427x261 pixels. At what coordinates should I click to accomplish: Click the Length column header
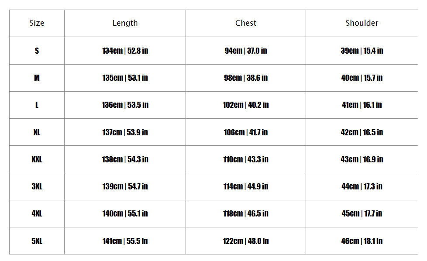point(125,23)
